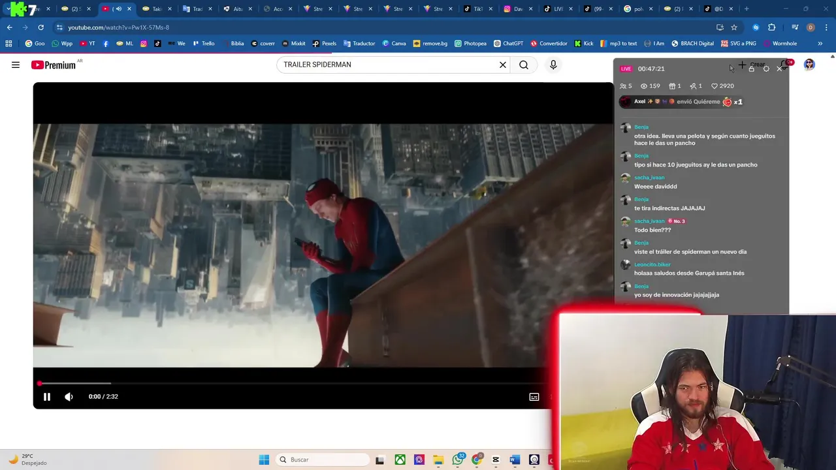Click Axel's Quiéreme gift notification
The height and width of the screenshot is (470, 836).
[681, 102]
